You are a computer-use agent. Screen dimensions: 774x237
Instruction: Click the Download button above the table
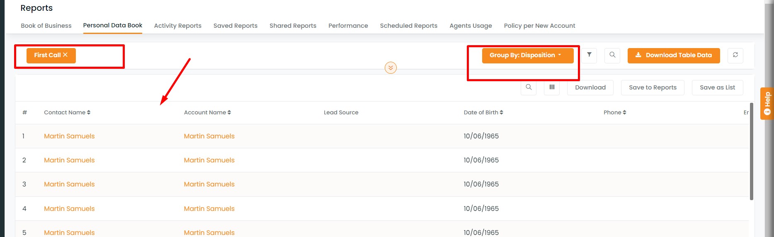590,87
